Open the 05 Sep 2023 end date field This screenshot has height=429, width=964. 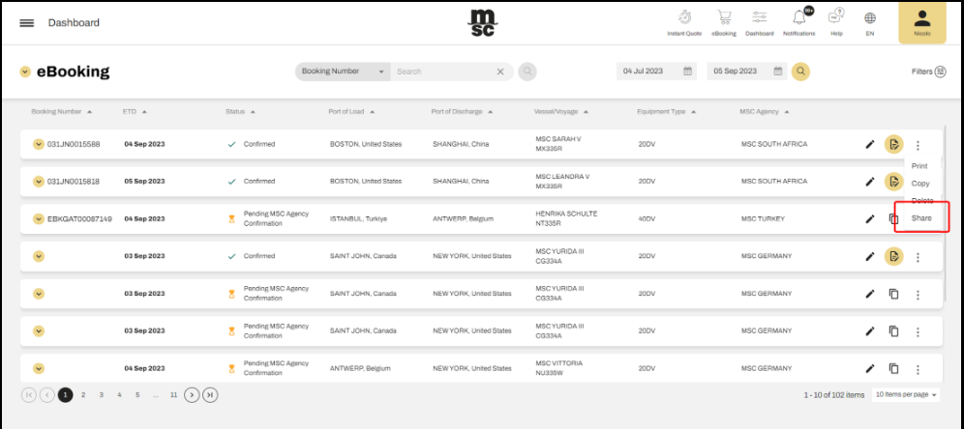pyautogui.click(x=746, y=71)
